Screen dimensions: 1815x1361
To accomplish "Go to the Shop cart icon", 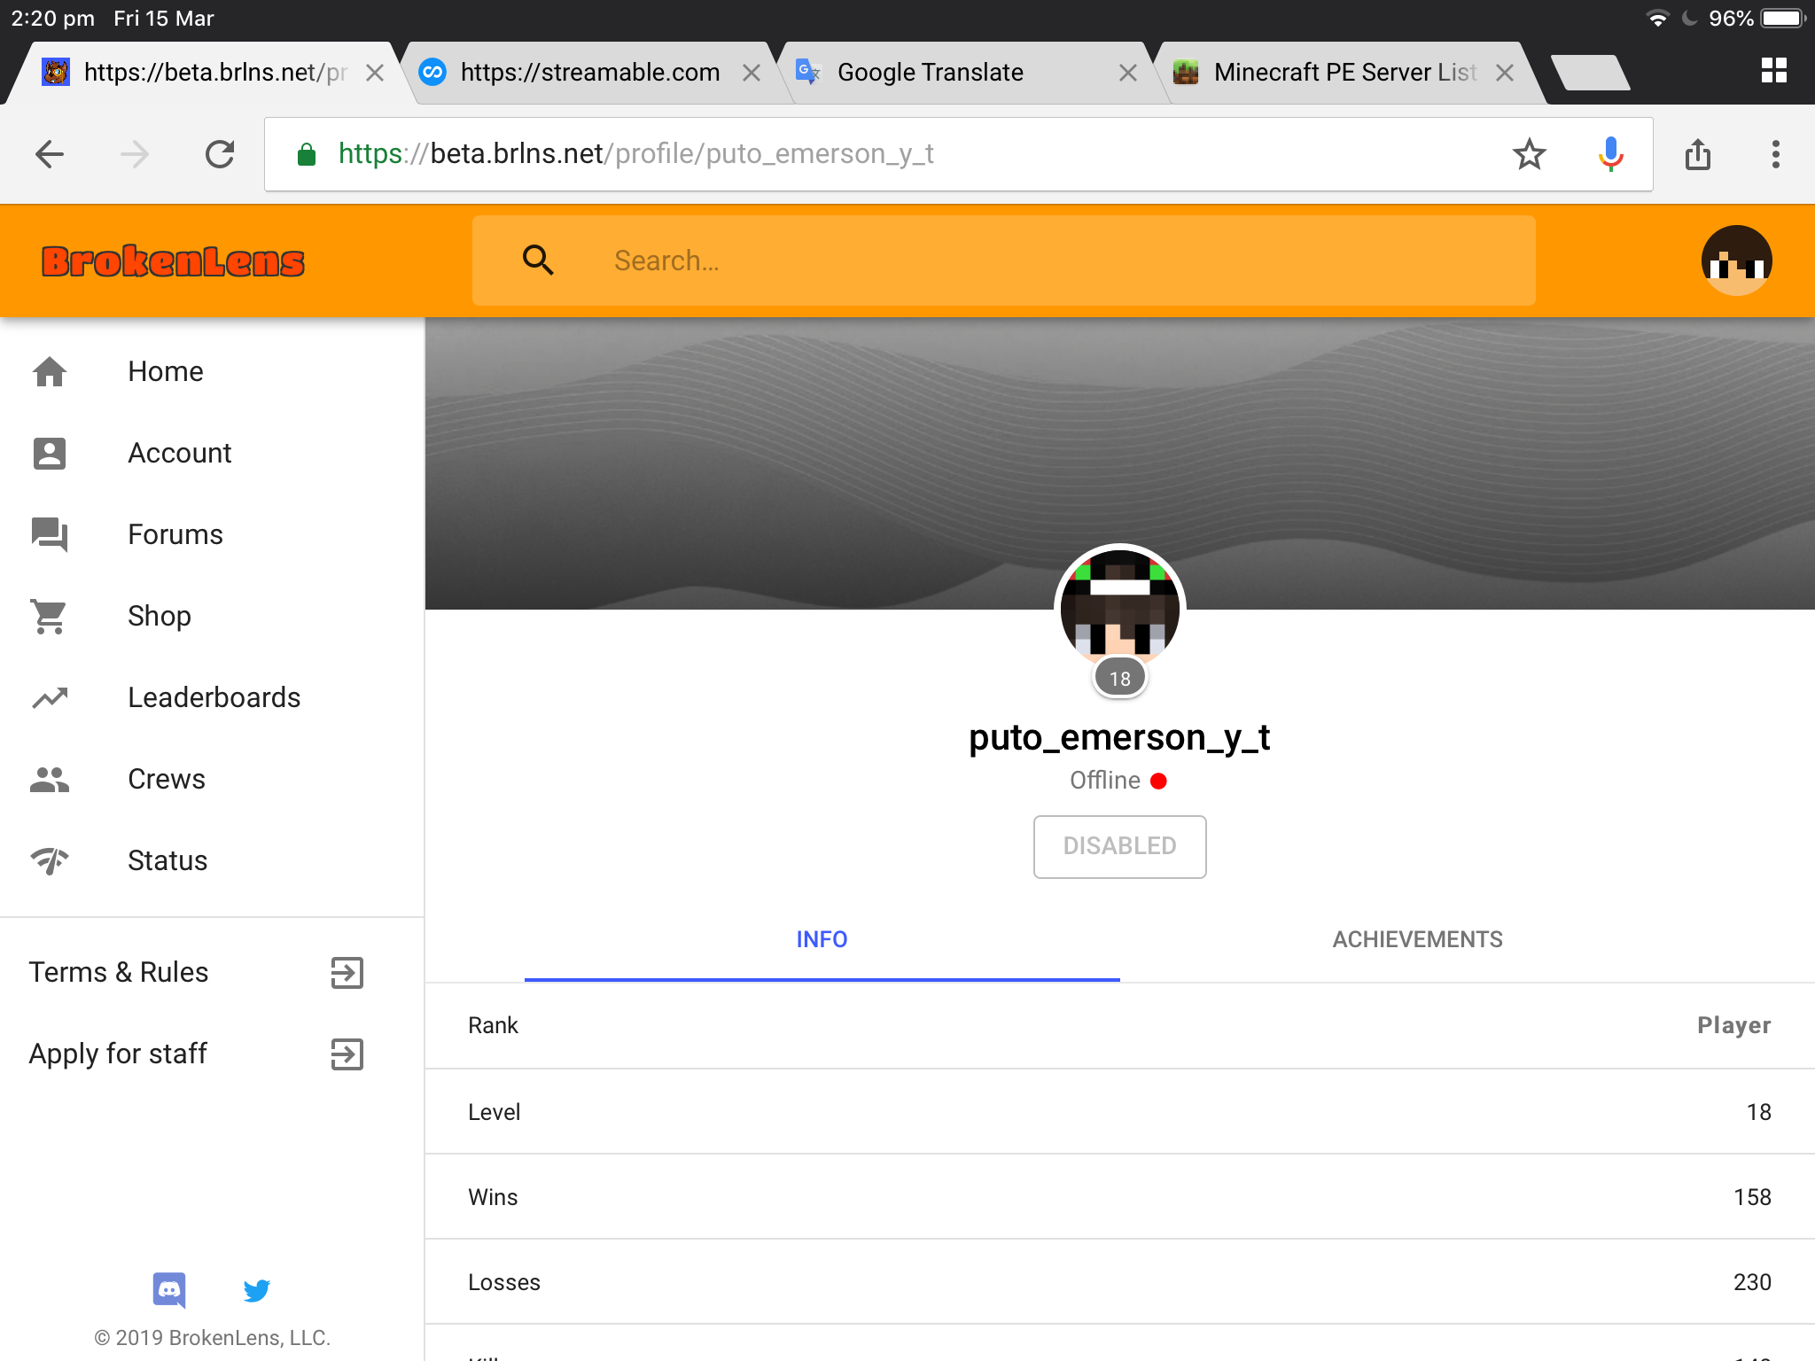I will [x=50, y=616].
